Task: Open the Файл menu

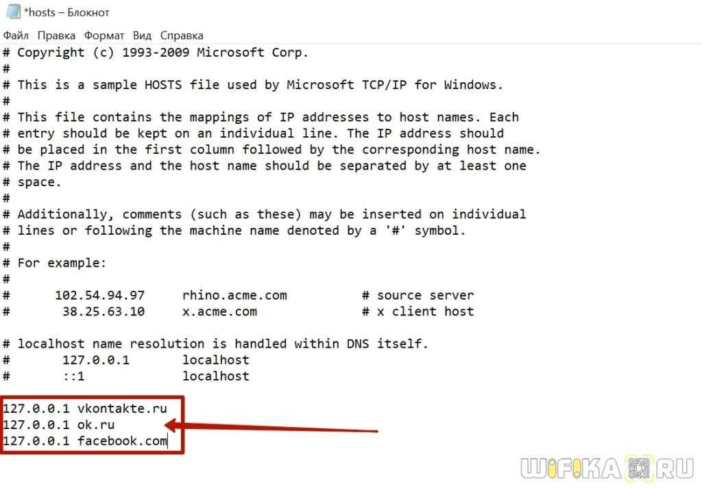Action: [16, 36]
